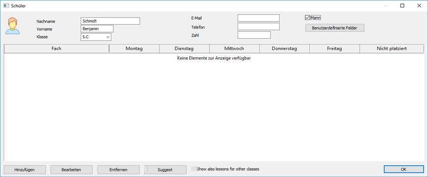Confirm with the OK button
428x177 pixels.
pyautogui.click(x=404, y=169)
